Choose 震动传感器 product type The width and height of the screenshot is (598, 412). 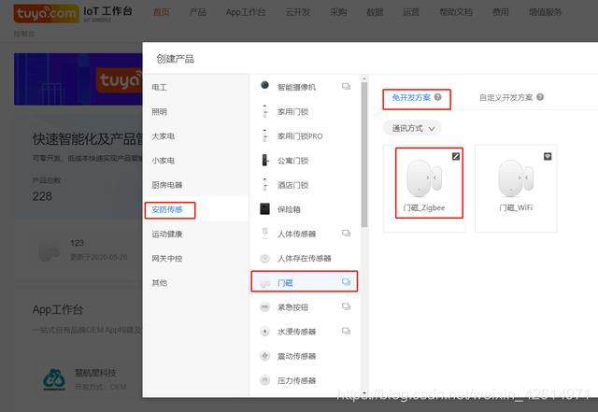point(305,356)
